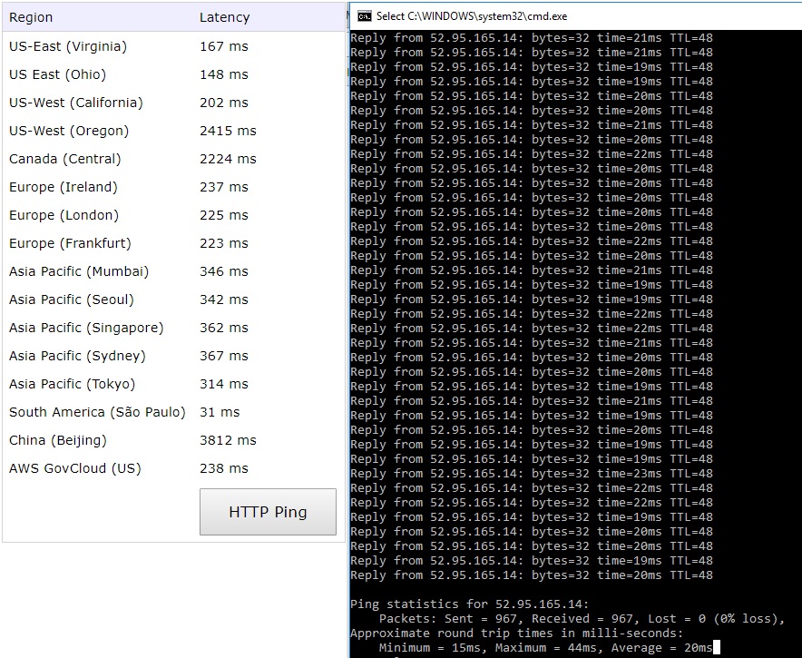Click the Asia Pacific (Tokyo) region label
Viewport: 802px width, 658px height.
pyautogui.click(x=72, y=384)
